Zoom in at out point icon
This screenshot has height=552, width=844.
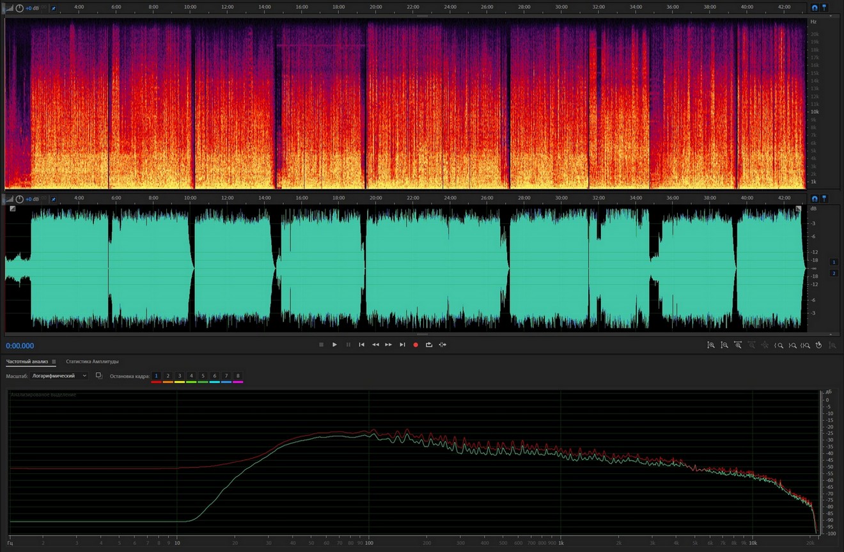point(793,345)
